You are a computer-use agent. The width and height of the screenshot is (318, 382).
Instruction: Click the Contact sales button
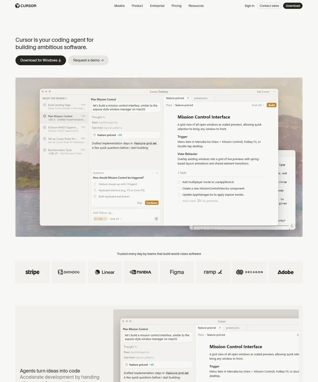[x=269, y=6]
